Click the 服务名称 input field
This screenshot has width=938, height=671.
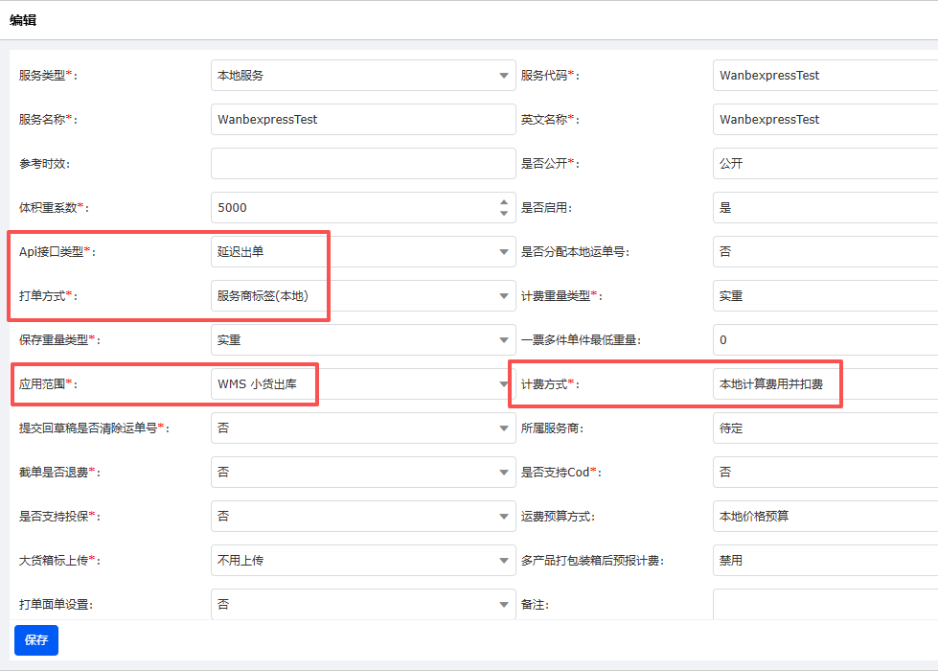pyautogui.click(x=362, y=120)
